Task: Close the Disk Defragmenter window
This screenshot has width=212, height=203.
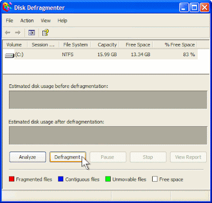Action: point(205,7)
